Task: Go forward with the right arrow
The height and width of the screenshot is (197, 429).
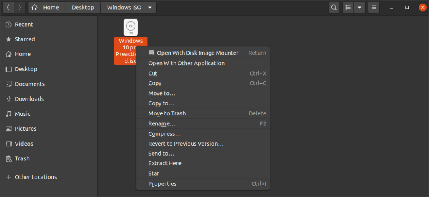Action: pyautogui.click(x=20, y=7)
